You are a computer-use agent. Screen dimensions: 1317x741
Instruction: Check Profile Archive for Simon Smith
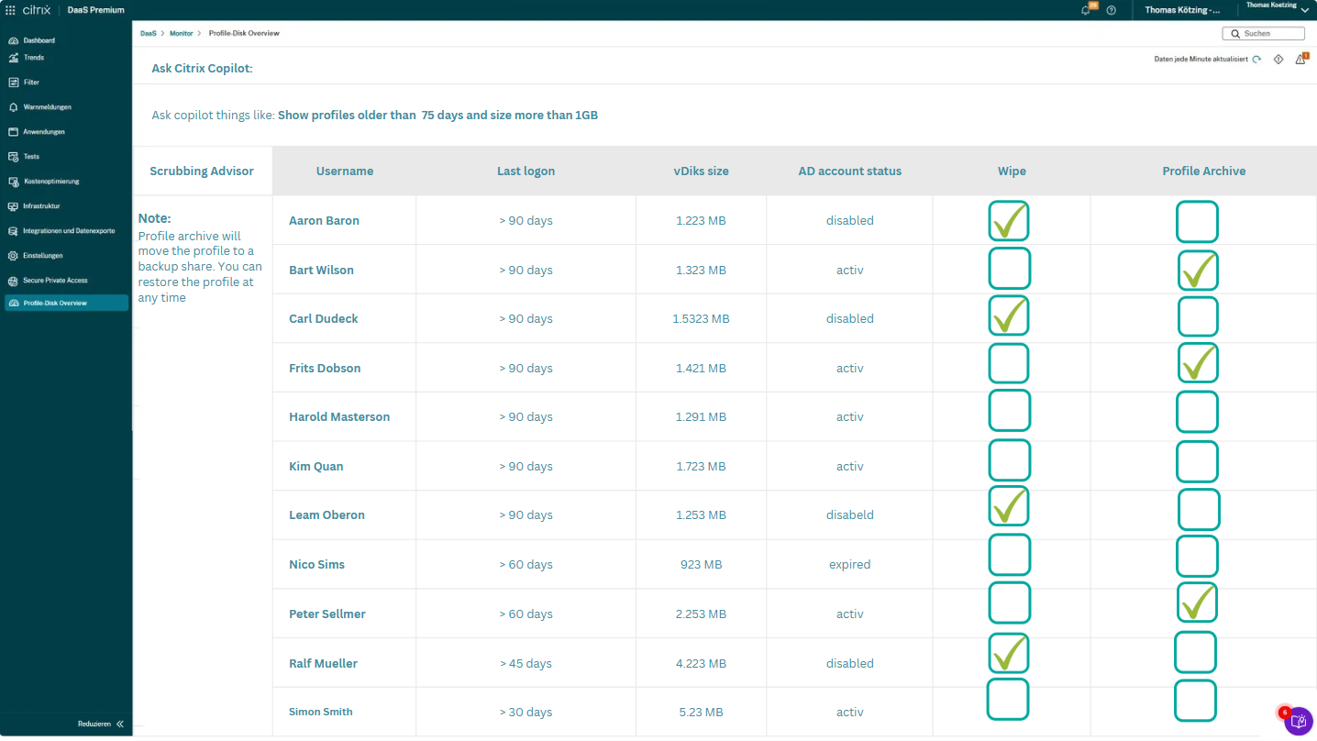pos(1195,701)
